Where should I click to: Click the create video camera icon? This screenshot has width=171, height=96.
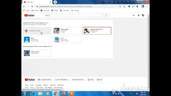134,15
